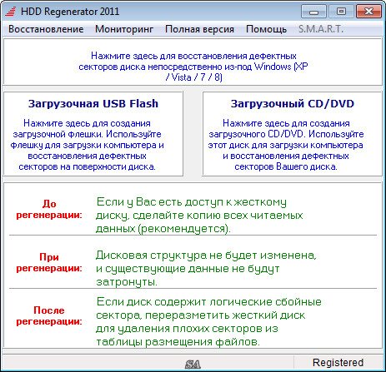Click the red После регенерации label
The image size is (386, 372).
click(x=49, y=315)
